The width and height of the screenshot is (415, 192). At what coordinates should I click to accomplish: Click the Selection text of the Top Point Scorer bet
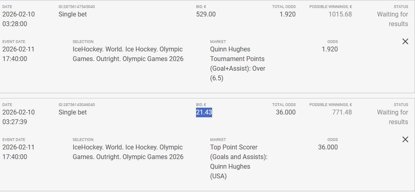(128, 152)
